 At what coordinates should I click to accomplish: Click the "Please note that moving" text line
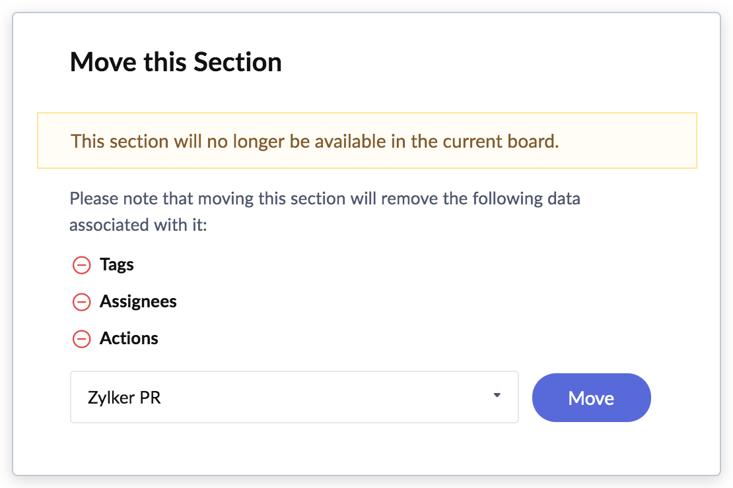[x=324, y=198]
